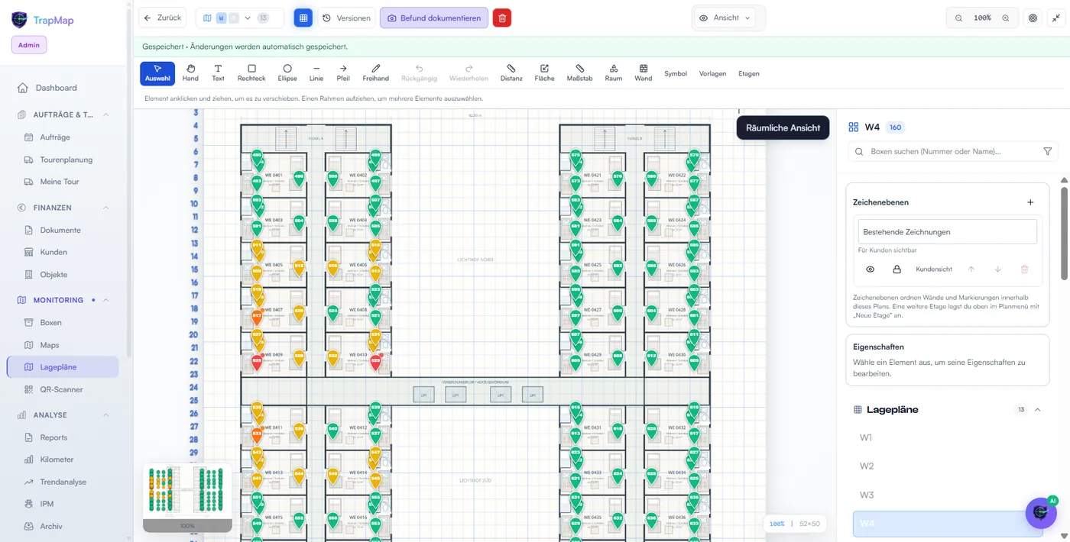Toggle the blue grid button
This screenshot has height=542, width=1070.
303,18
